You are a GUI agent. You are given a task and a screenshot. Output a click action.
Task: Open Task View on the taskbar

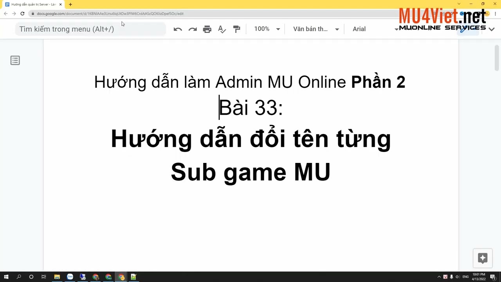pyautogui.click(x=44, y=277)
